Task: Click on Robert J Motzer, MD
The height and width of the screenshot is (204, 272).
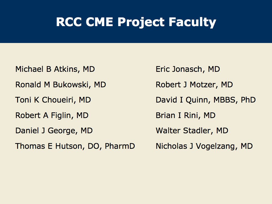Action: point(194,85)
